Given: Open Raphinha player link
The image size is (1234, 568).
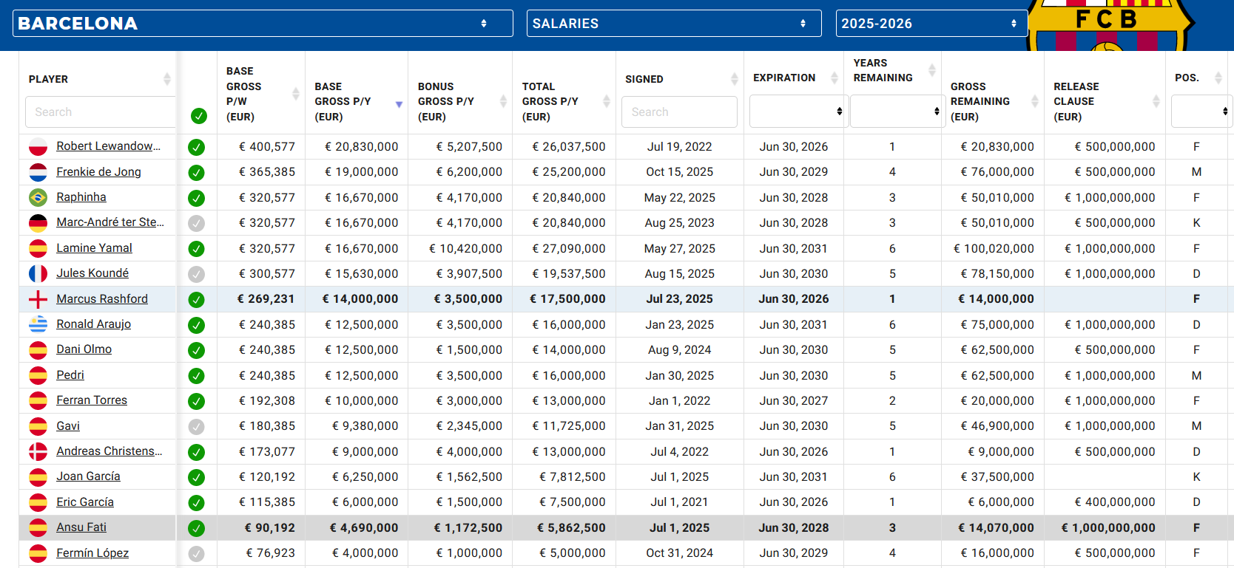Looking at the screenshot, I should [x=81, y=197].
